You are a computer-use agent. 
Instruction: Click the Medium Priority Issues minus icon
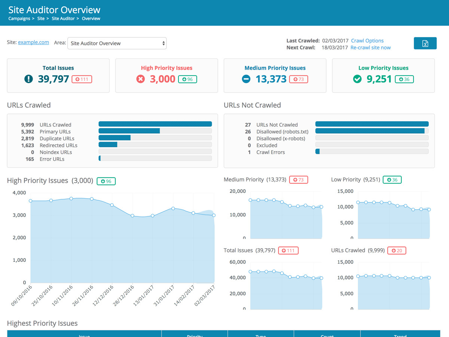(246, 79)
